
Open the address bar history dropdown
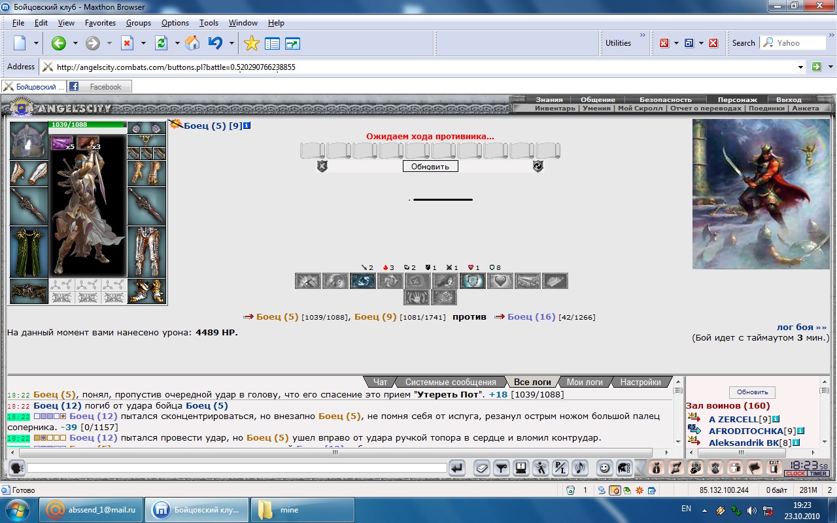coord(801,67)
